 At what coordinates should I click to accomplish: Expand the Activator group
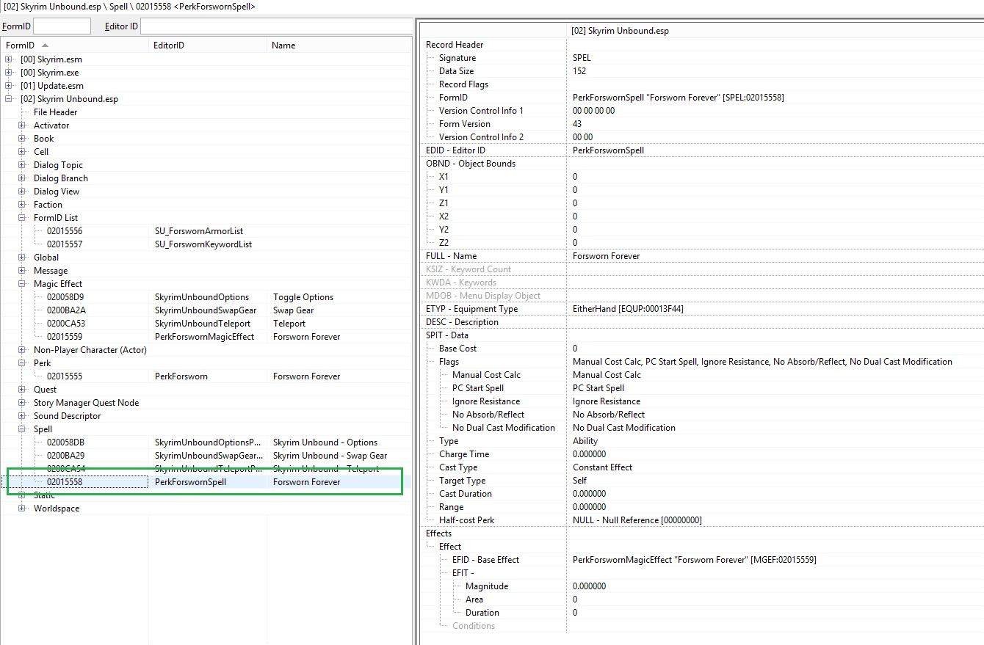(x=22, y=125)
